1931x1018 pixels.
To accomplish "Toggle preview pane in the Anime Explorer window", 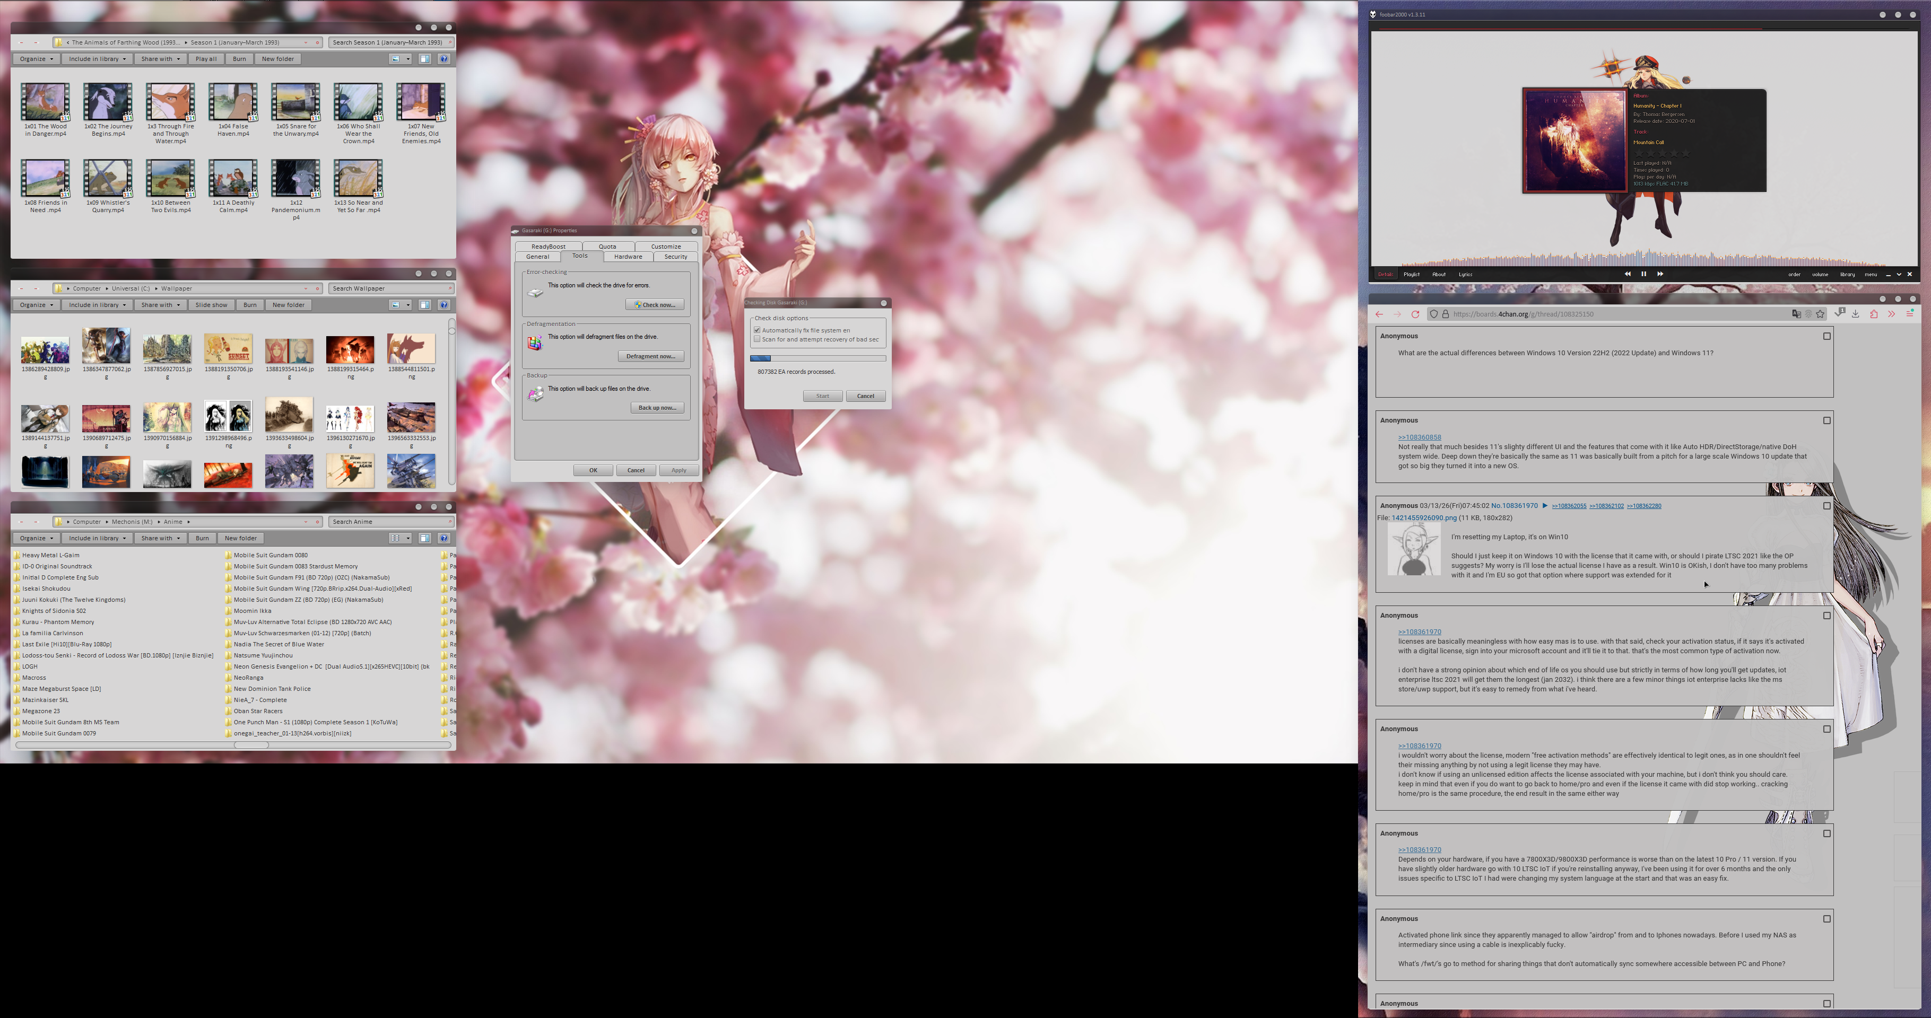I will click(424, 538).
